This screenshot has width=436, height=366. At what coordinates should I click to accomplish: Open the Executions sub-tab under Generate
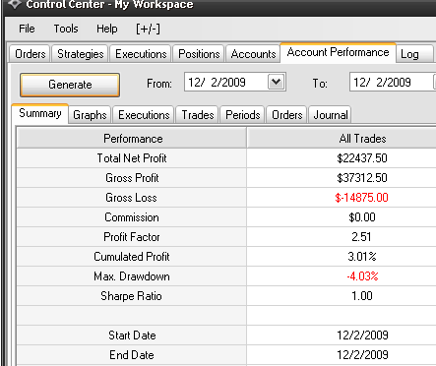pyautogui.click(x=144, y=115)
